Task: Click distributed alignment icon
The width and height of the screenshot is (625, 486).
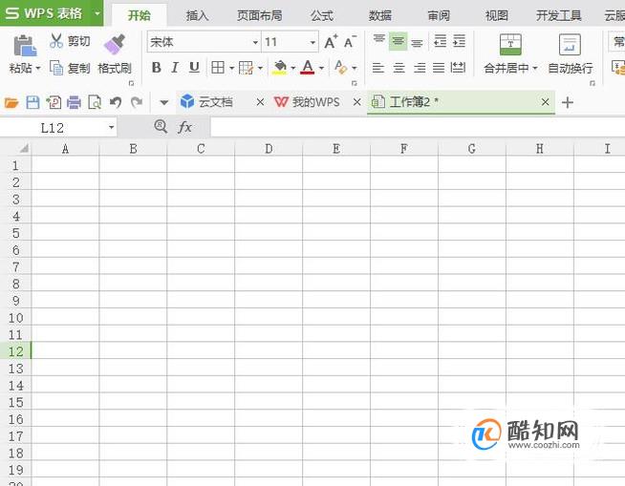Action: tap(458, 68)
